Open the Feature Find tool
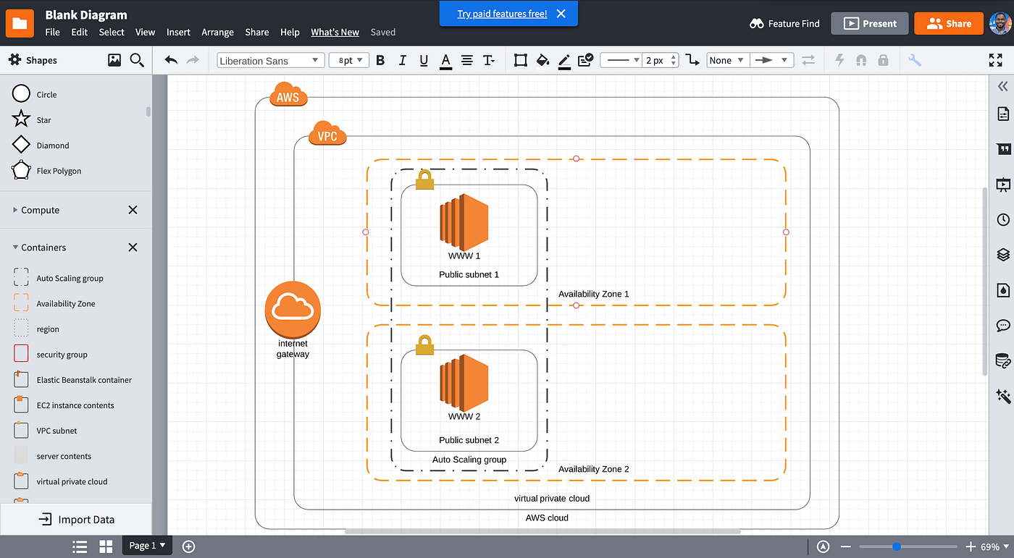1014x558 pixels. pos(784,23)
